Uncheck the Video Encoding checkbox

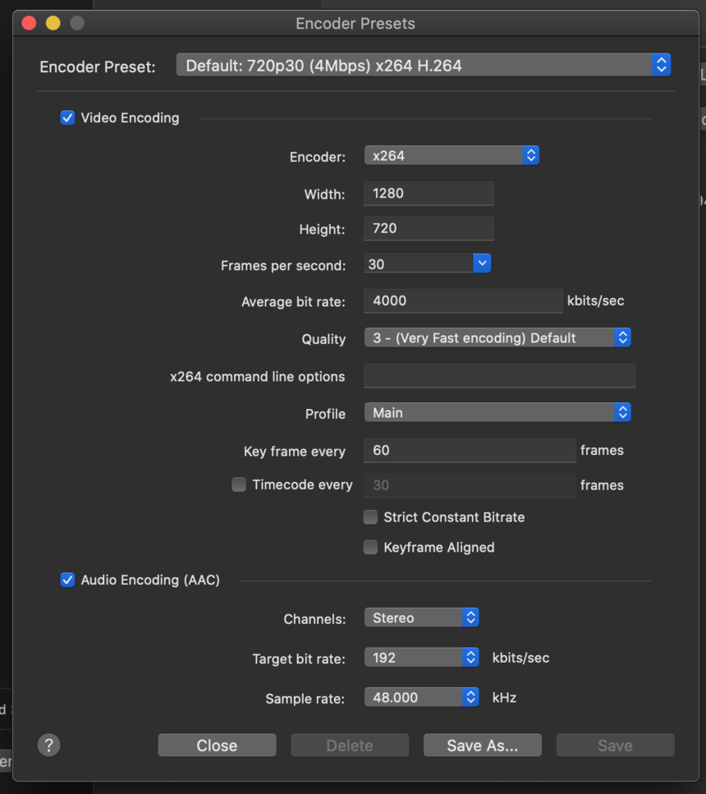click(x=67, y=117)
